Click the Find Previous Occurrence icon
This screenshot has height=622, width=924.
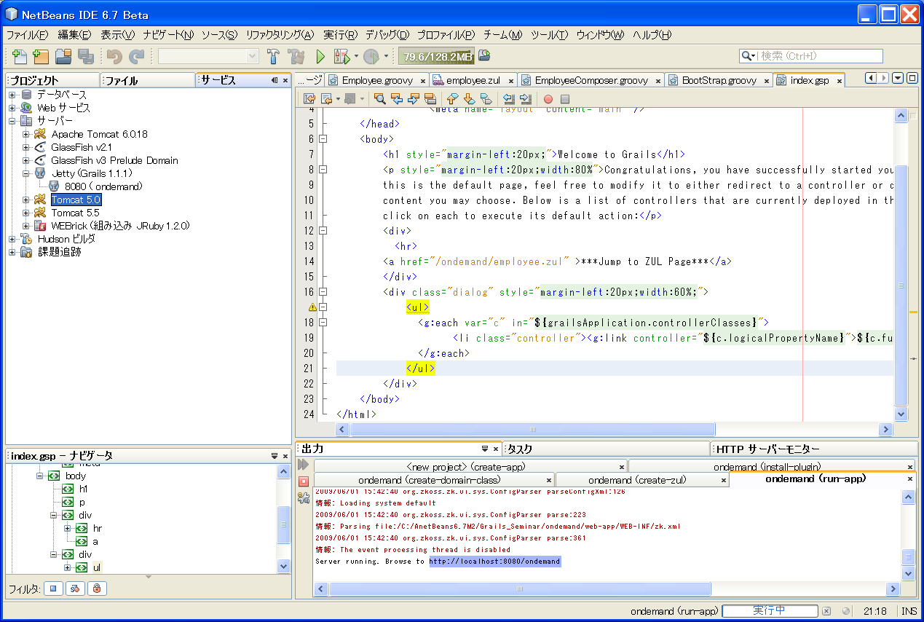click(x=396, y=99)
